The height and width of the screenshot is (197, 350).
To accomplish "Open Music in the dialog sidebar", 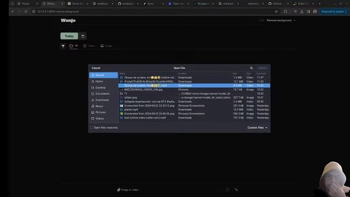I will tap(103, 106).
